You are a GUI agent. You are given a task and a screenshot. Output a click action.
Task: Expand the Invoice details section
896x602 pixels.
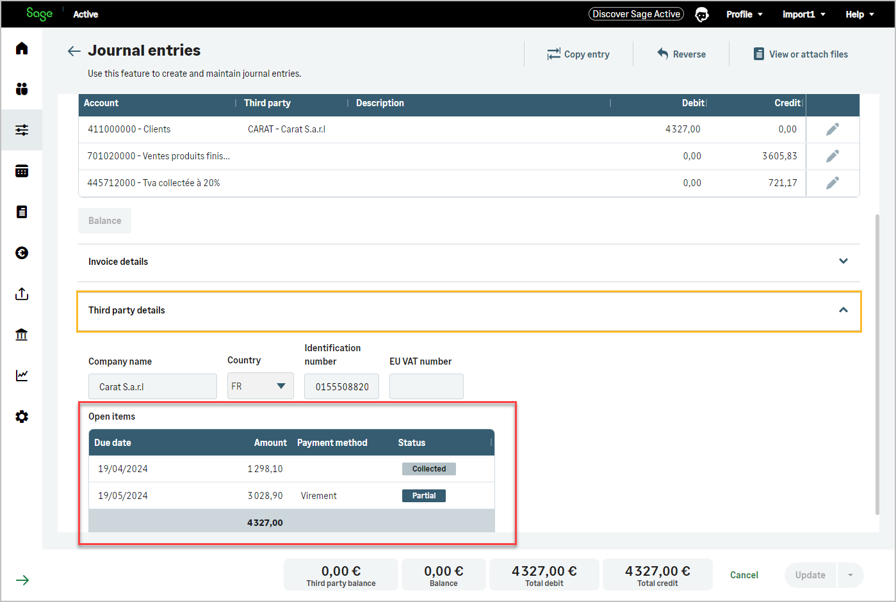pyautogui.click(x=469, y=262)
